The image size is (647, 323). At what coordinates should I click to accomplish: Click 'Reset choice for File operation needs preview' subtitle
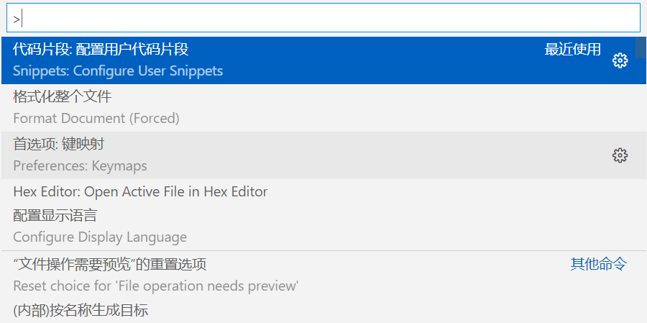coord(155,286)
